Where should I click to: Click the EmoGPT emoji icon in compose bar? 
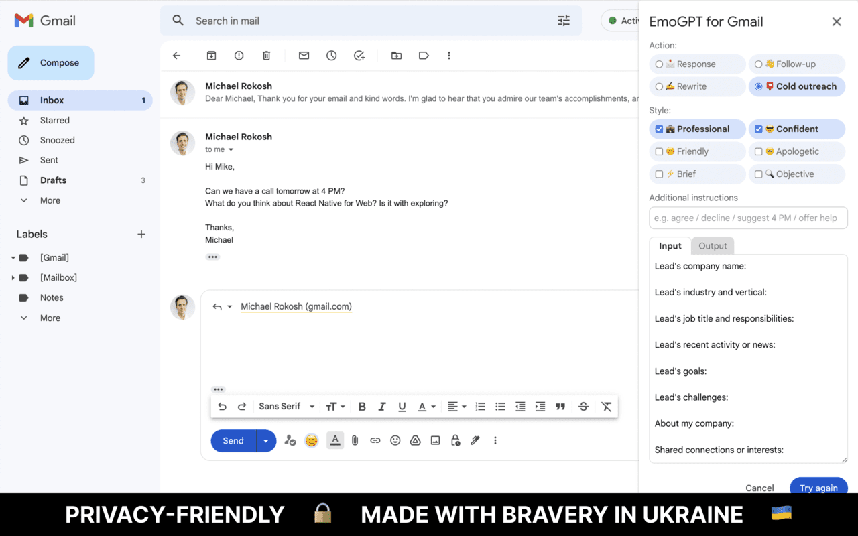coord(311,440)
